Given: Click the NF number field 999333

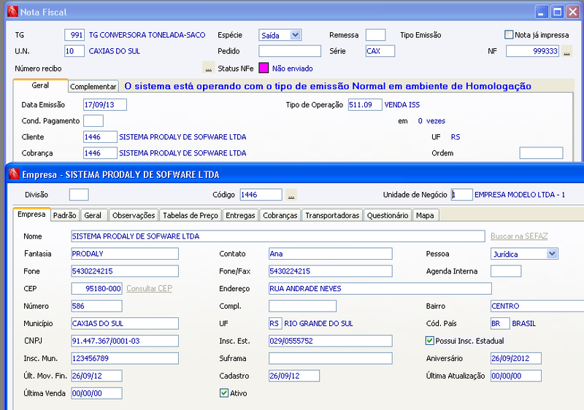Looking at the screenshot, I should (533, 51).
